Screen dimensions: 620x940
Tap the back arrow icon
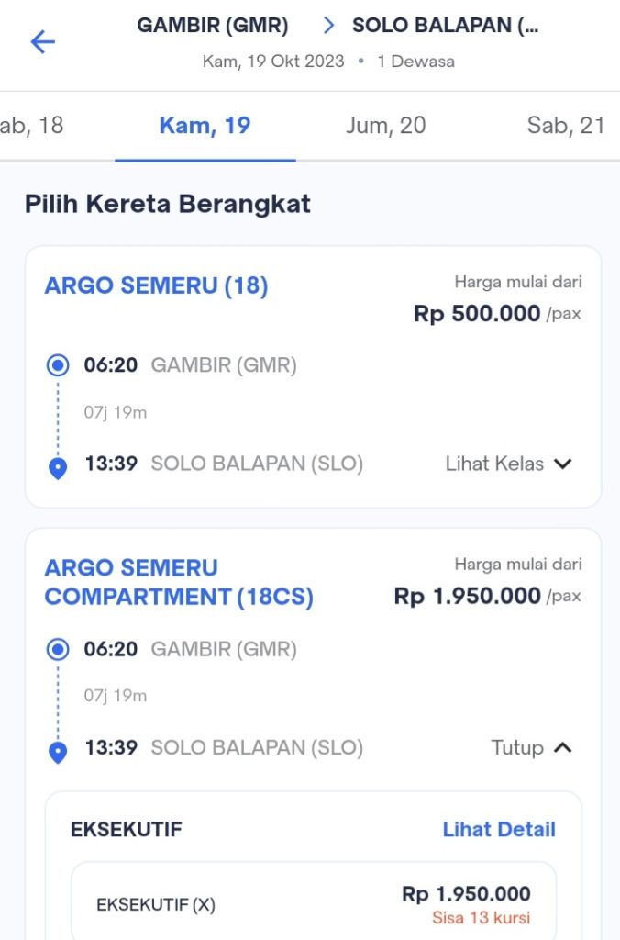[x=42, y=42]
